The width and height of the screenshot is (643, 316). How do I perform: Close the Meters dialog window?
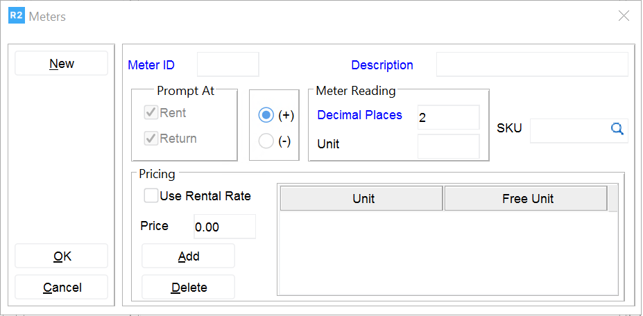point(624,16)
